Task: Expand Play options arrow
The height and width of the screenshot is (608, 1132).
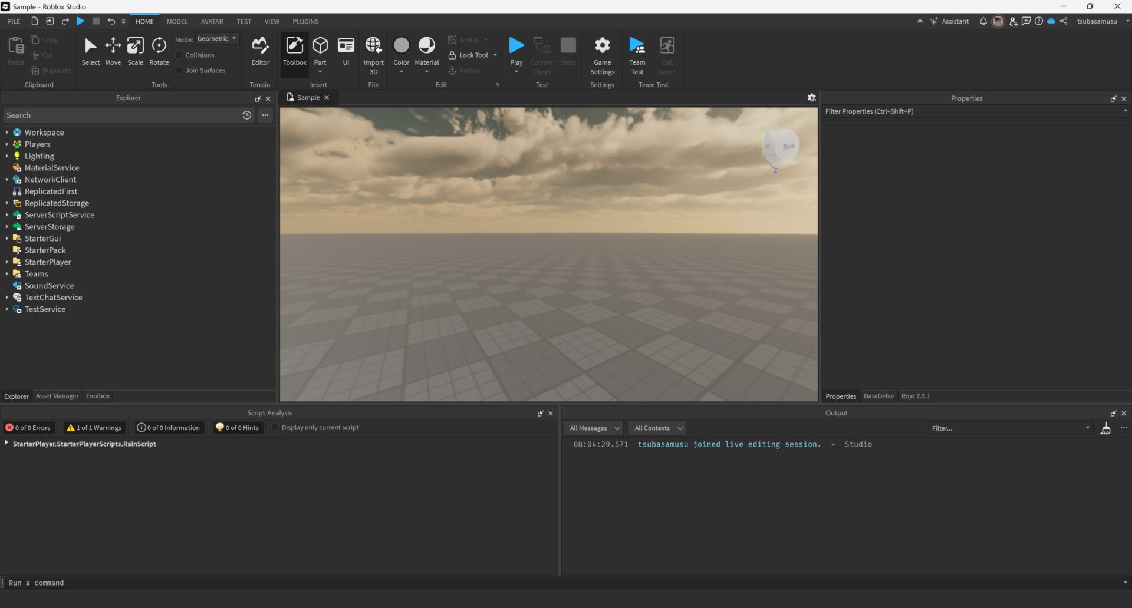Action: point(516,72)
